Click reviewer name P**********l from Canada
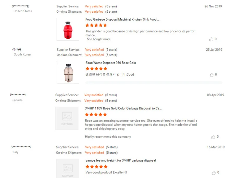Viewport: 232px width, 178px height. pyautogui.click(x=18, y=95)
